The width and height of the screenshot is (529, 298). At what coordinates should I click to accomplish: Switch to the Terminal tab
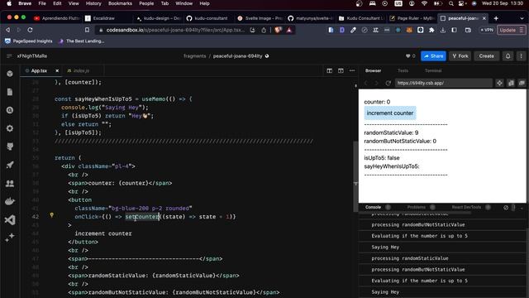point(433,70)
